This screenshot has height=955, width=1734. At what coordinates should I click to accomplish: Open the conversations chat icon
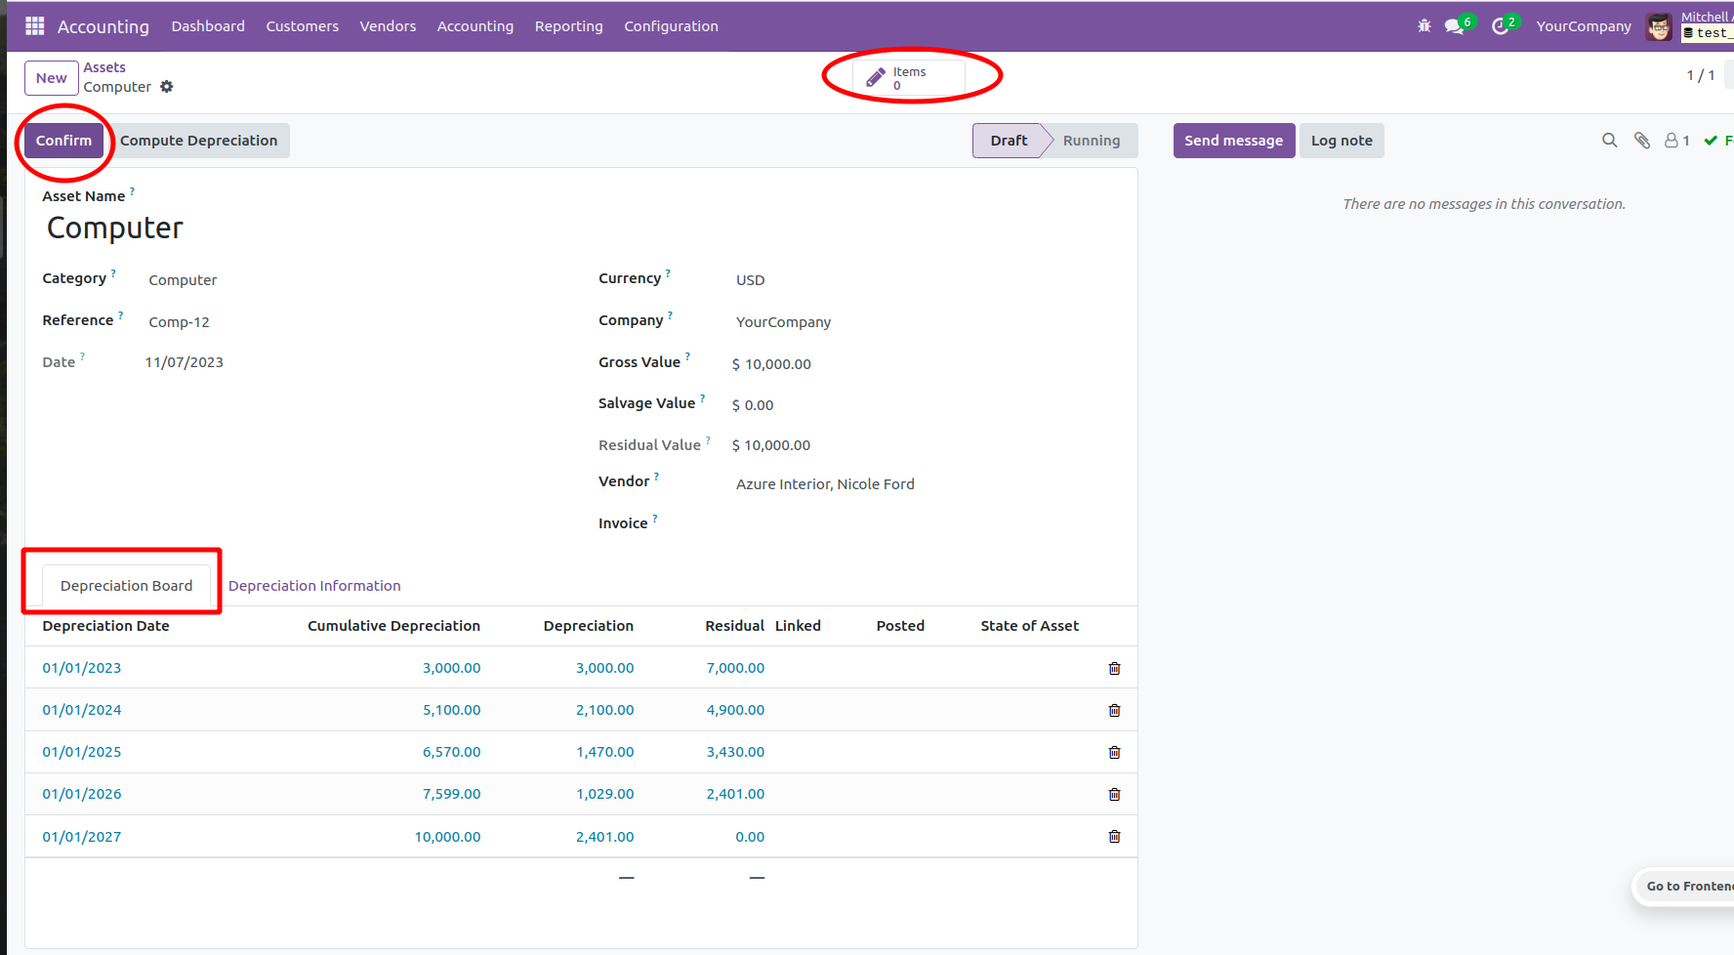1455,26
